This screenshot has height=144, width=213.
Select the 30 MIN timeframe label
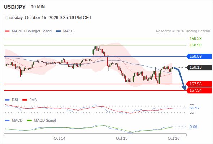pyautogui.click(x=38, y=7)
